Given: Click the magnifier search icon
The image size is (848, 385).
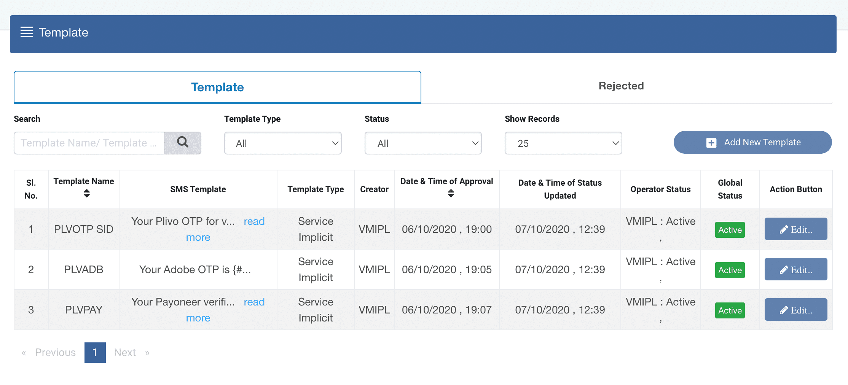Looking at the screenshot, I should click(183, 143).
